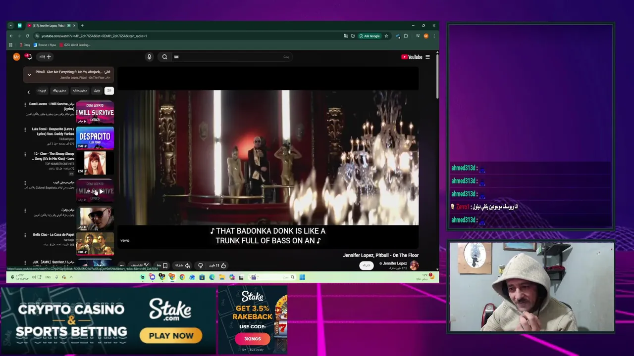The height and width of the screenshot is (356, 634).
Task: Open a new Chrome tab with plus
Action: (82, 26)
